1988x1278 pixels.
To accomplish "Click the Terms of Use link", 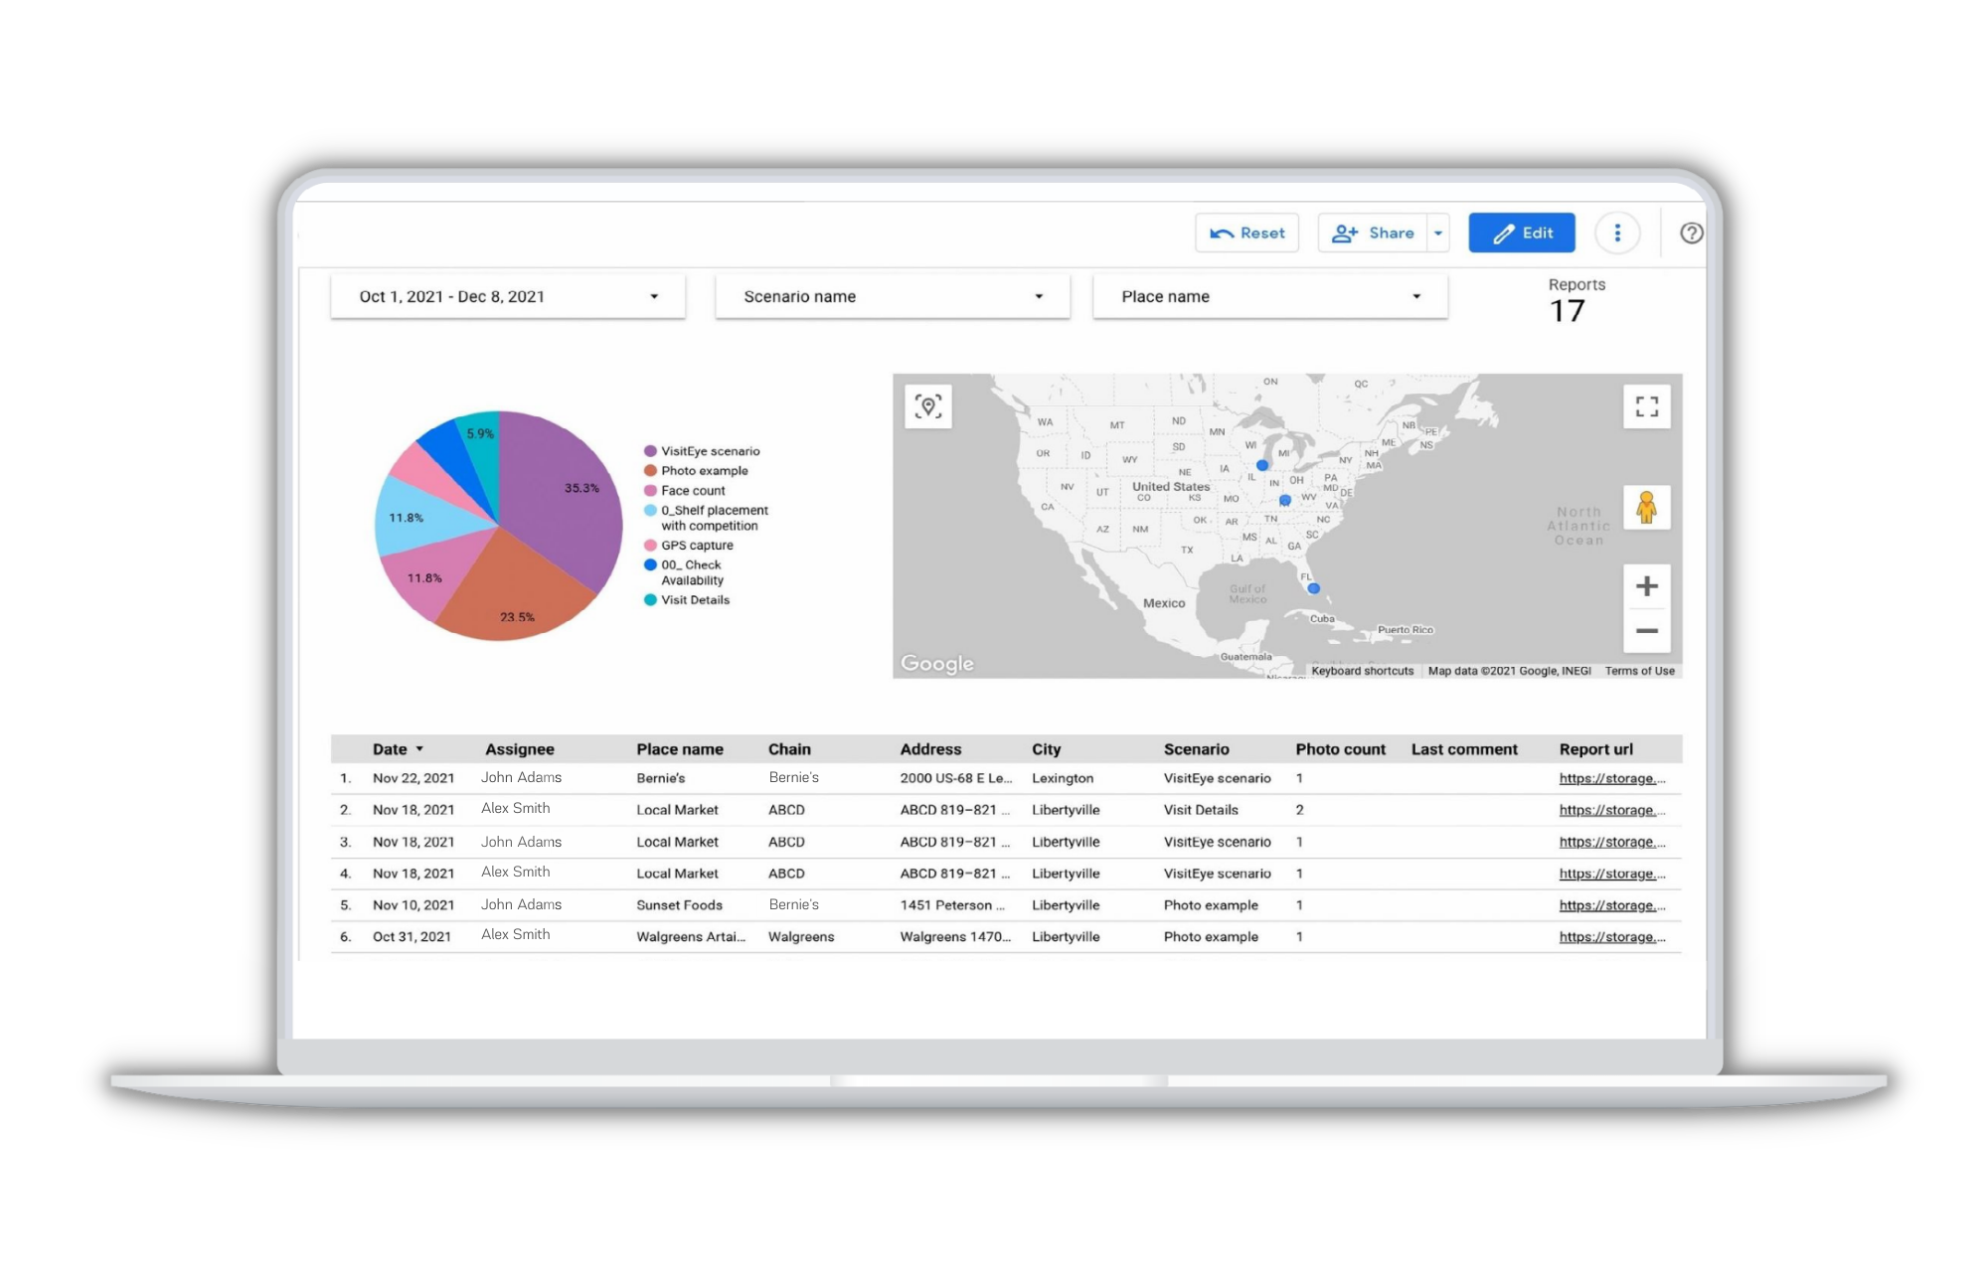I will (1639, 671).
